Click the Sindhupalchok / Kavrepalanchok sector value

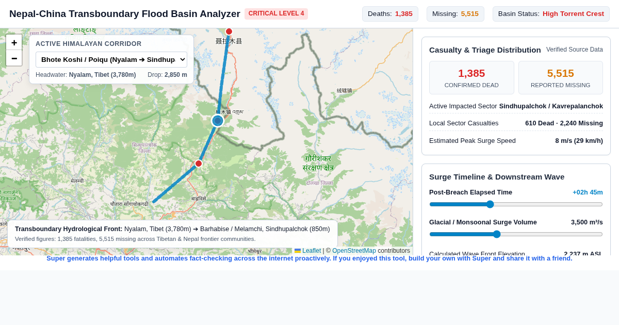[x=551, y=106]
